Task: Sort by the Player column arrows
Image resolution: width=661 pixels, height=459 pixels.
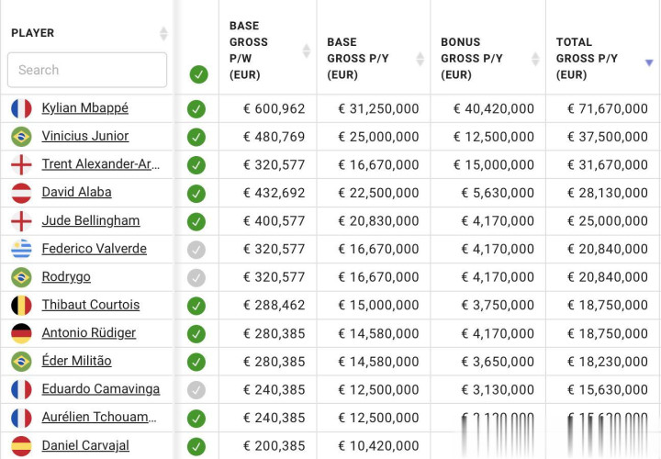Action: tap(163, 34)
